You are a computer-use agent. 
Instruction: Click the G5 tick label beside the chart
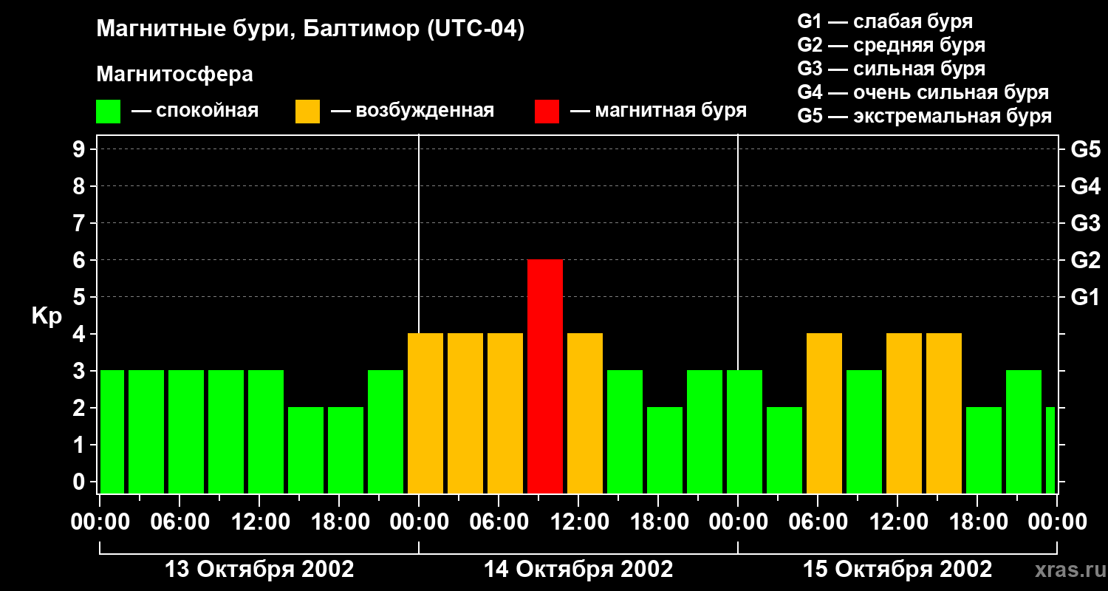tap(1086, 150)
